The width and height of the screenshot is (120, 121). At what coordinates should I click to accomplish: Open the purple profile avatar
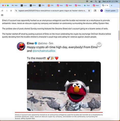102,11
